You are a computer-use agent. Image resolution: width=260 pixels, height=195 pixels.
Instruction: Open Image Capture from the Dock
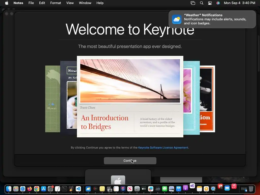(109, 189)
